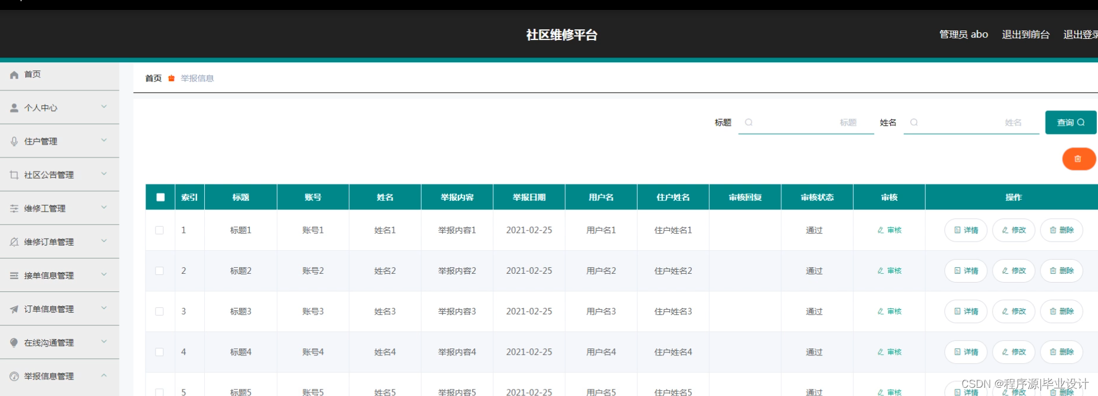Click the 举报日期 column header
Image resolution: width=1098 pixels, height=396 pixels.
click(529, 197)
